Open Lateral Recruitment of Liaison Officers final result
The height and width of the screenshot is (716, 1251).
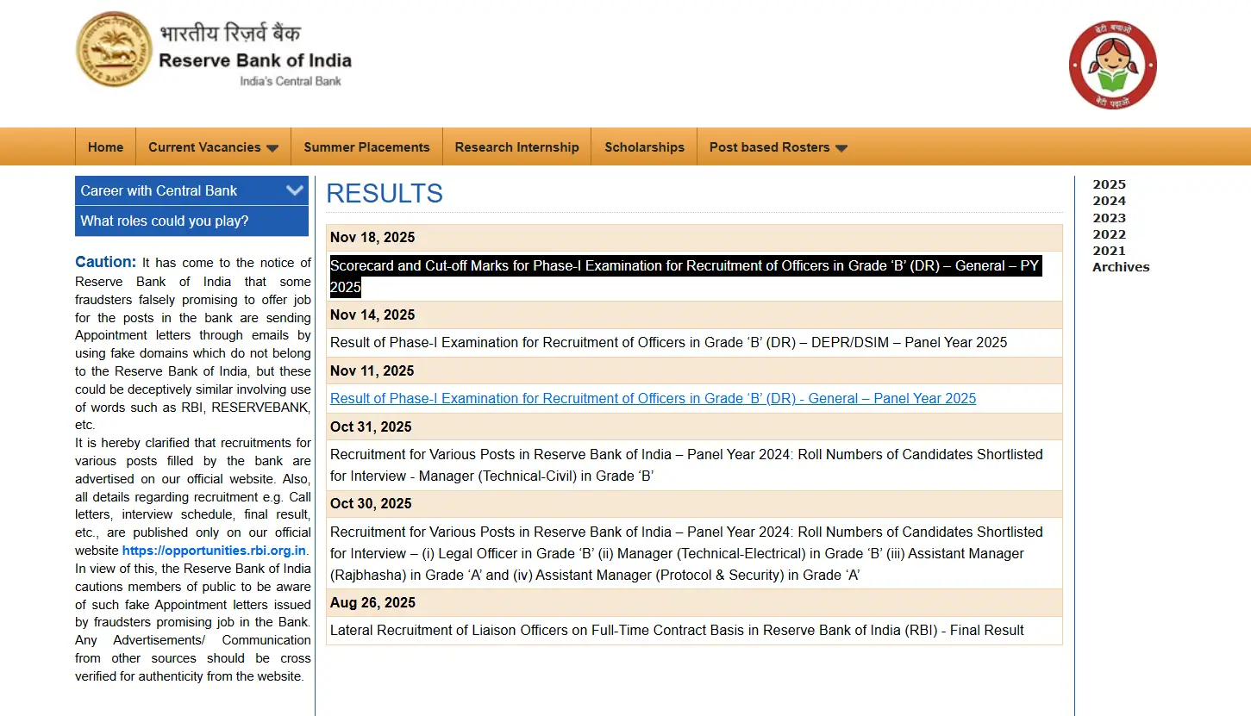click(677, 631)
